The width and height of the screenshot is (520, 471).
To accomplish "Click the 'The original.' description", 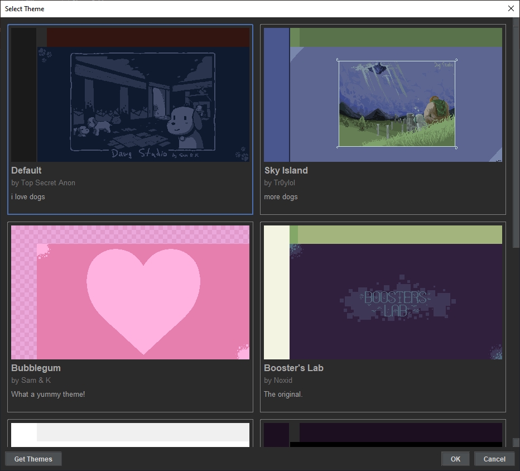I will (283, 395).
